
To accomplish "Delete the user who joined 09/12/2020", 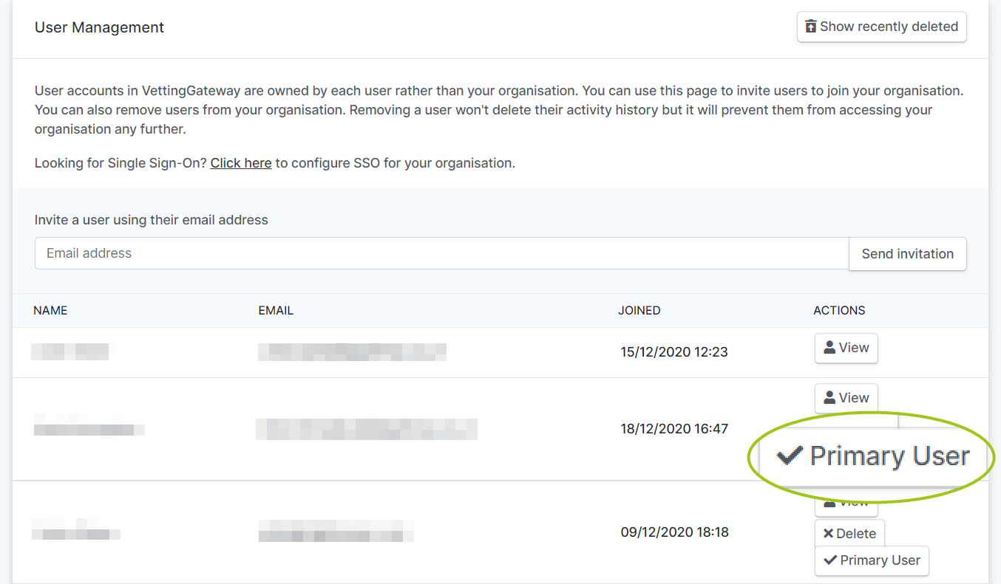I will [x=849, y=534].
